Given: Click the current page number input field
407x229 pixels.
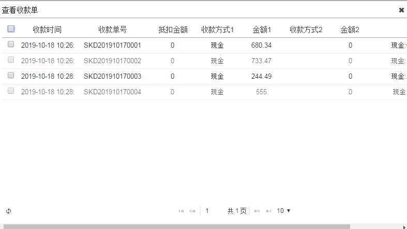Looking at the screenshot, I should 212,211.
